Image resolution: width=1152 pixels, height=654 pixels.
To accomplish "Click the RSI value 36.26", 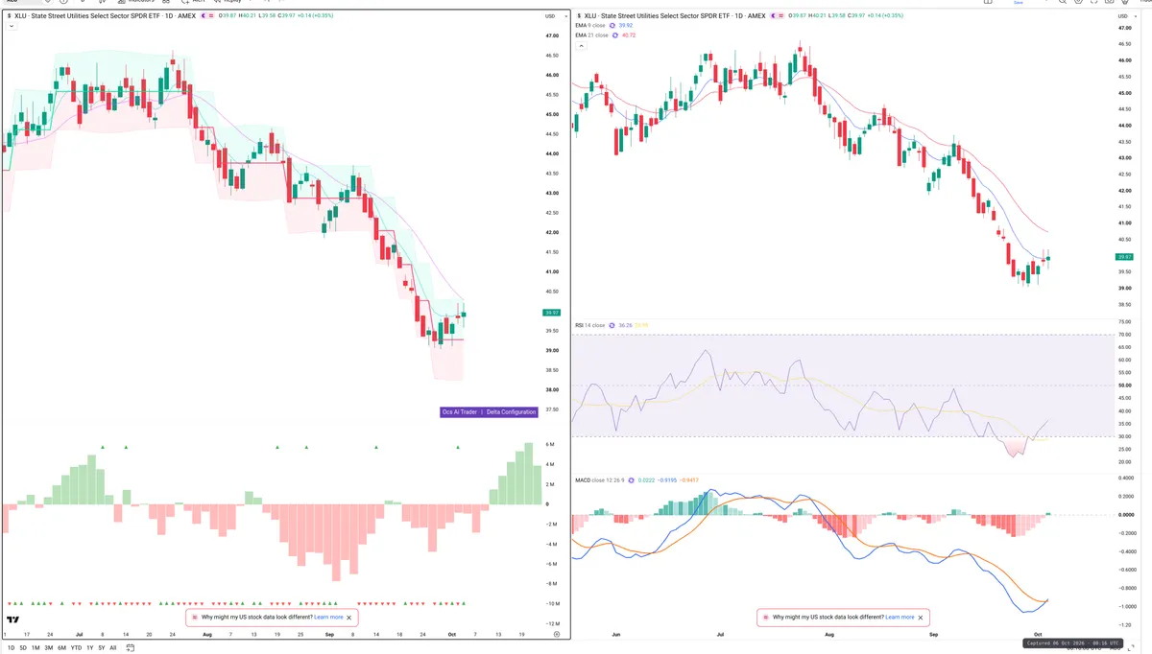I will click(x=625, y=326).
